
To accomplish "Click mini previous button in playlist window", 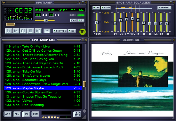I will 43,117.
